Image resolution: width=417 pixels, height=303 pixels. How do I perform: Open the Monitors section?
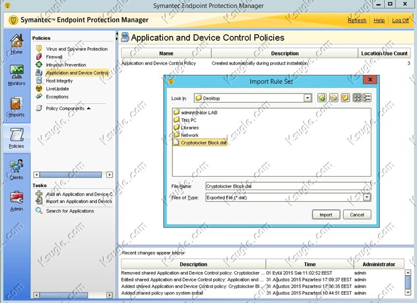click(x=17, y=75)
